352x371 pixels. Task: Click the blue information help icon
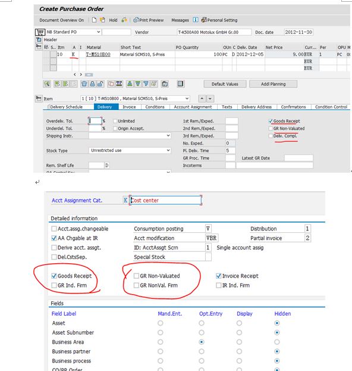pos(196,20)
